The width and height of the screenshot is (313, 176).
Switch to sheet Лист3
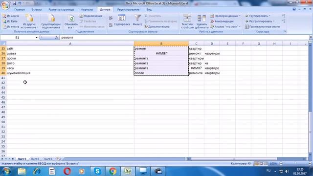(48, 159)
